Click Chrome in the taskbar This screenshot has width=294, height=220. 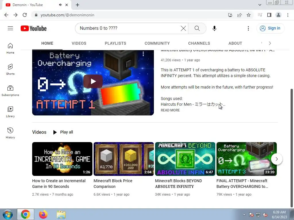tap(26, 214)
